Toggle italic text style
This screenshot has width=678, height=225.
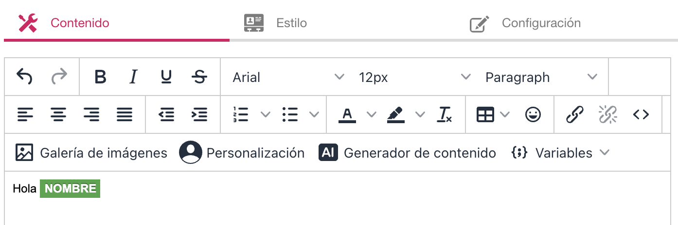pos(133,77)
